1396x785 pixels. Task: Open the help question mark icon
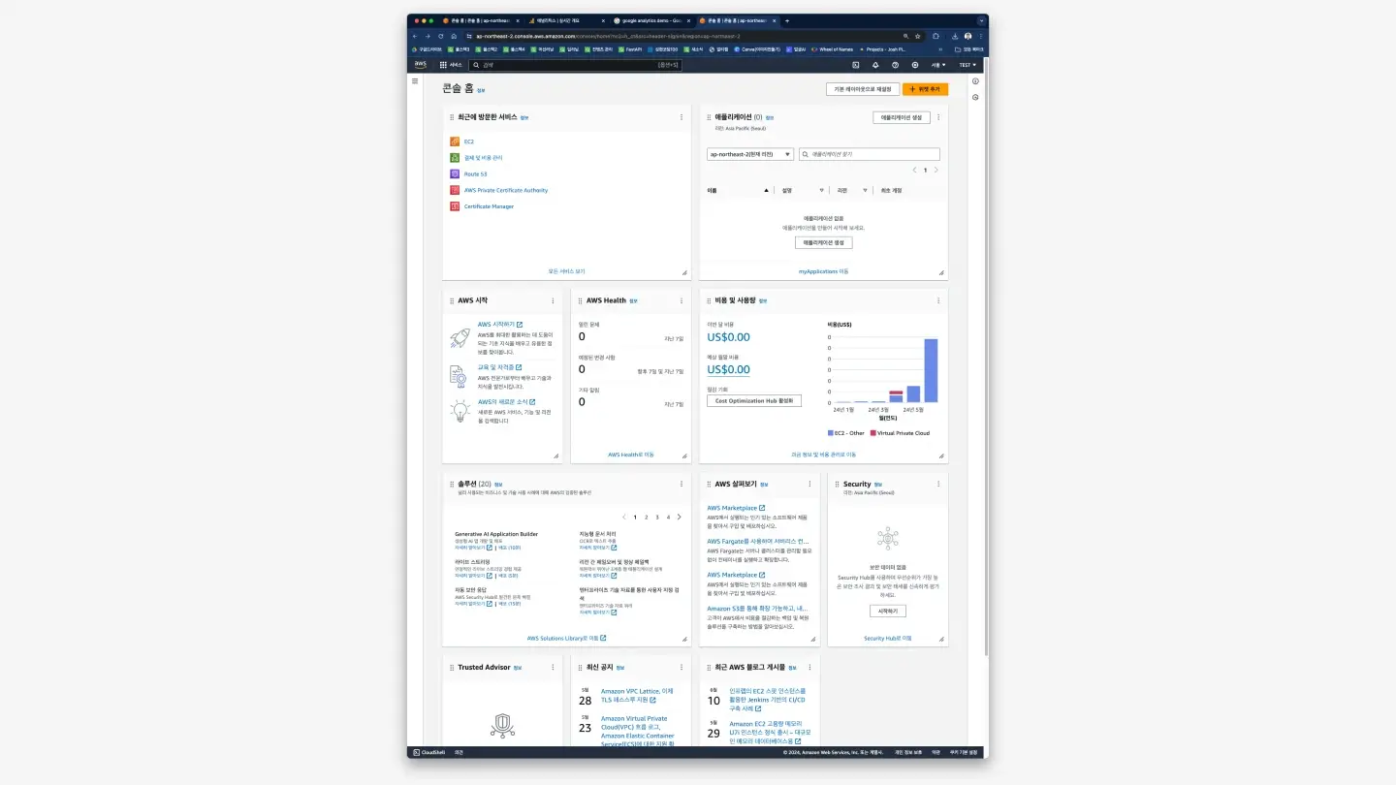(x=895, y=65)
